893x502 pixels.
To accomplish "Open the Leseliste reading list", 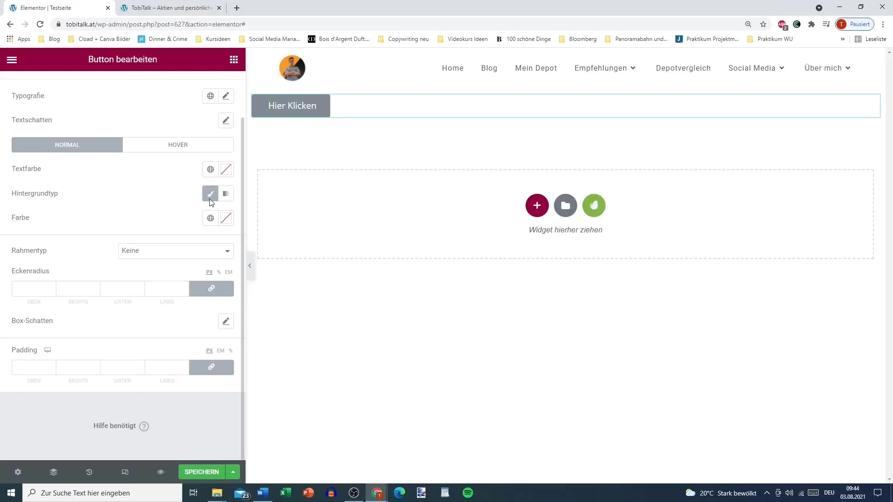I will click(x=871, y=39).
